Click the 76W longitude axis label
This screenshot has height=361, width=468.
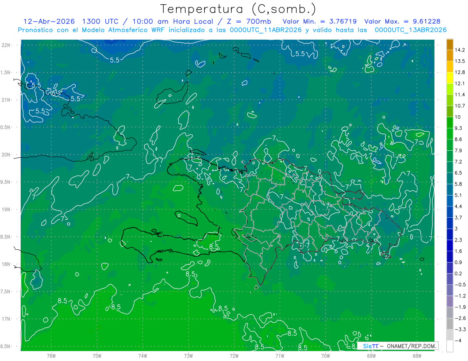point(51,356)
